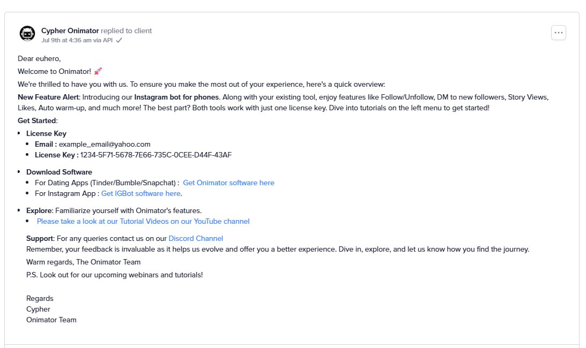Click the rocket emoji after Welcome to Onimator

click(98, 71)
